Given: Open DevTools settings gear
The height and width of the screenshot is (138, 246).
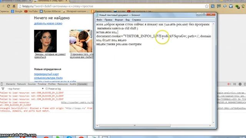Looking at the screenshot, I should pos(240,84).
